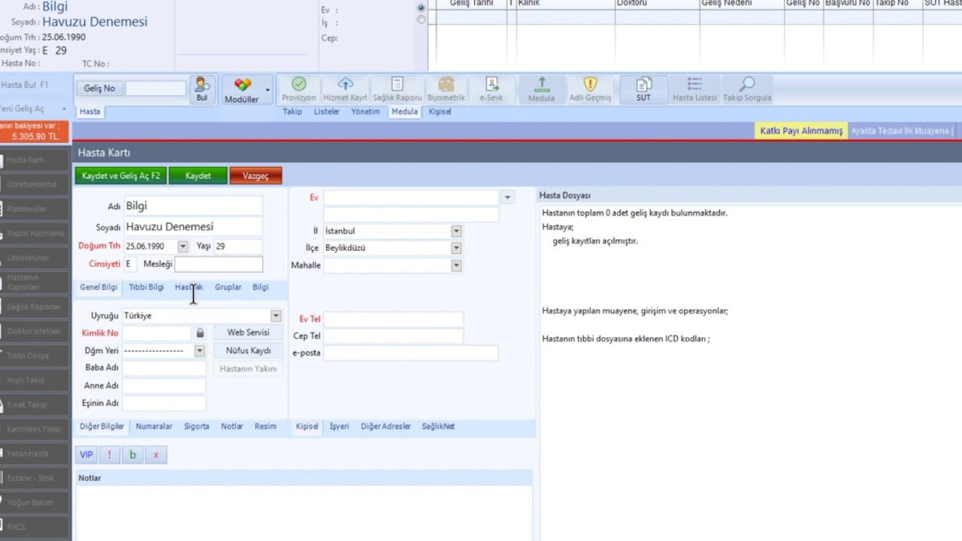Click into the Kimlik No field
Image resolution: width=962 pixels, height=541 pixels.
[157, 333]
